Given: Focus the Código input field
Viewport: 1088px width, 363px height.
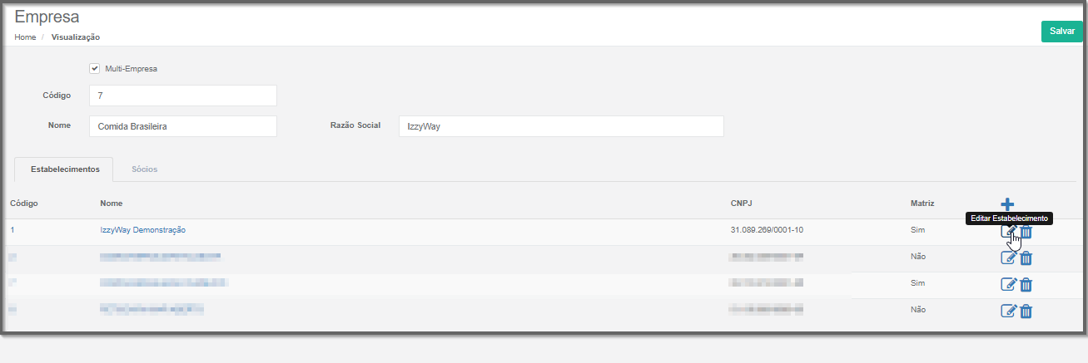Looking at the screenshot, I should point(182,96).
